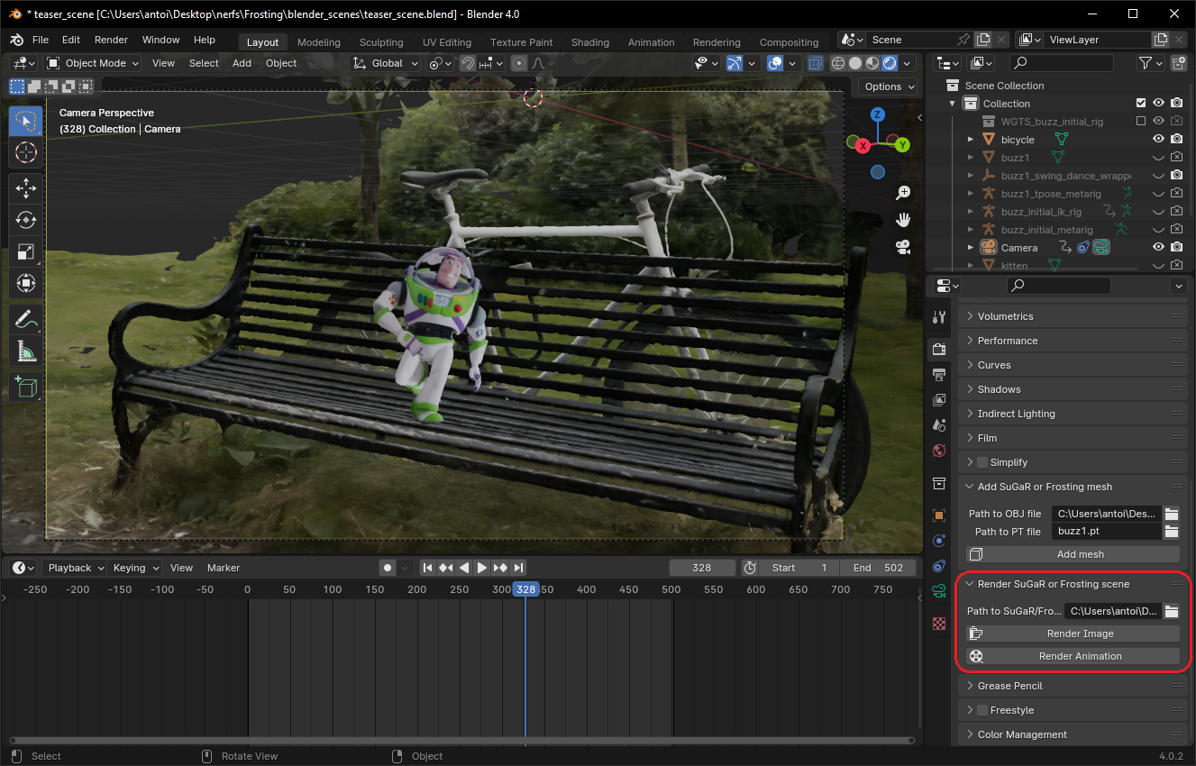Jump to the timeline end frame
1196x766 pixels.
coord(519,568)
